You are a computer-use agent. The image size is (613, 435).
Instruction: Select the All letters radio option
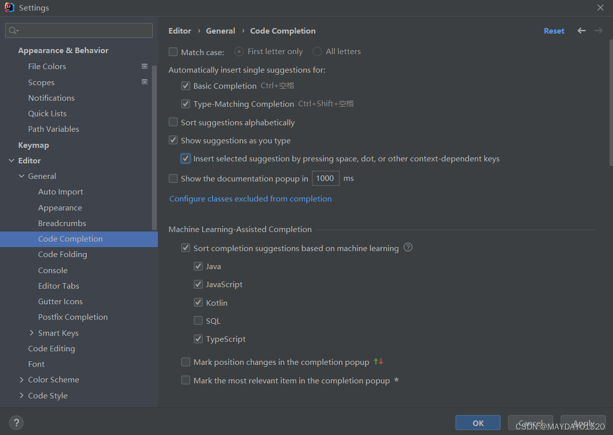pyautogui.click(x=317, y=52)
